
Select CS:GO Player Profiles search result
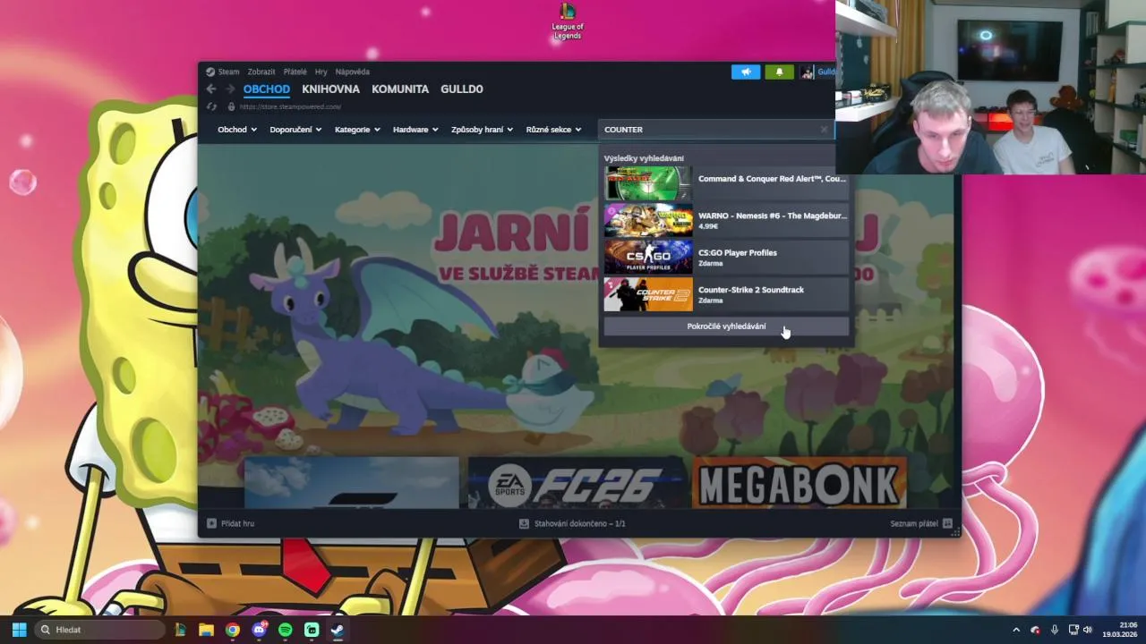click(726, 258)
